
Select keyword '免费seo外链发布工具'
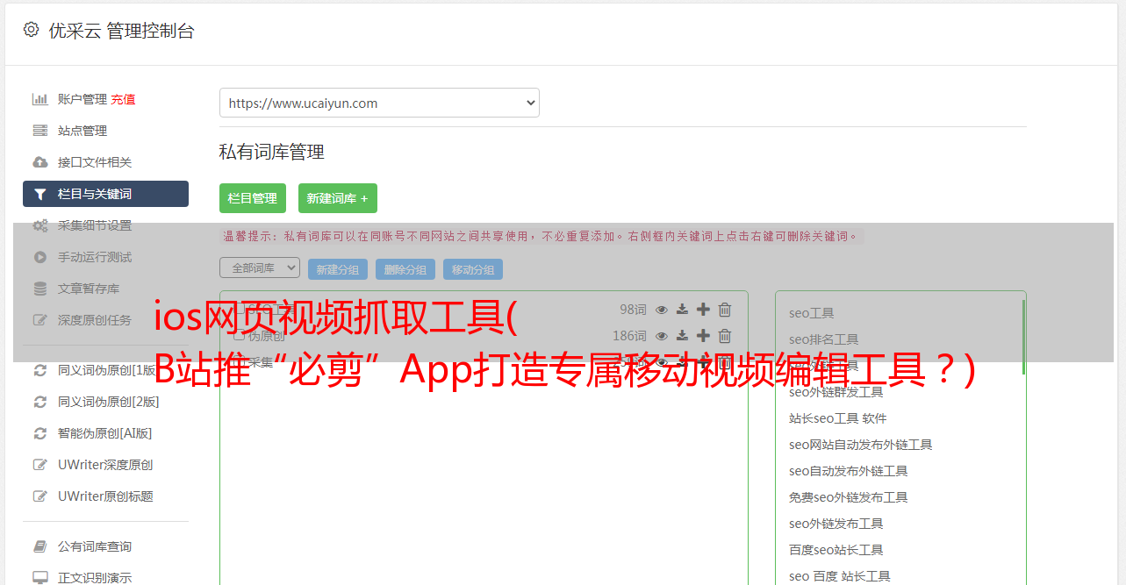[x=849, y=497]
